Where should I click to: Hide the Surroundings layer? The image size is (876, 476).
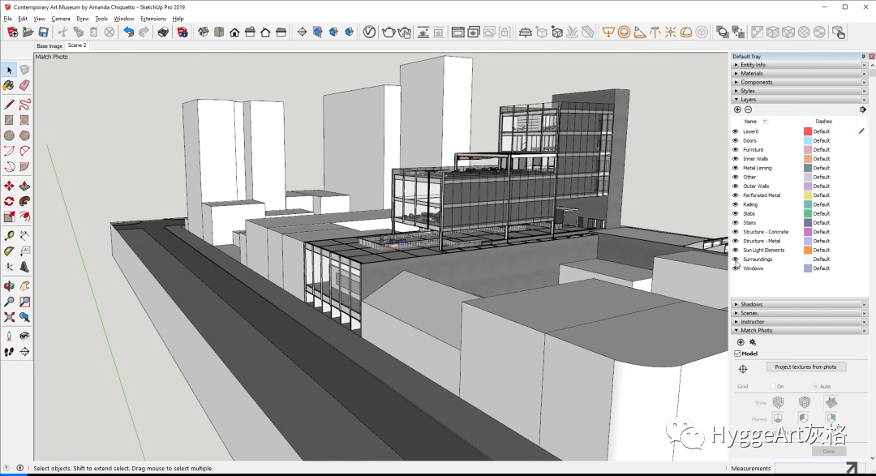pyautogui.click(x=735, y=259)
